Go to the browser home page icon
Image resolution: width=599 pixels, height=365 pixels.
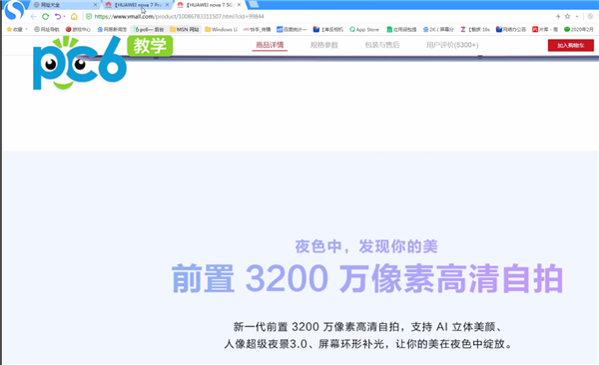click(x=74, y=16)
